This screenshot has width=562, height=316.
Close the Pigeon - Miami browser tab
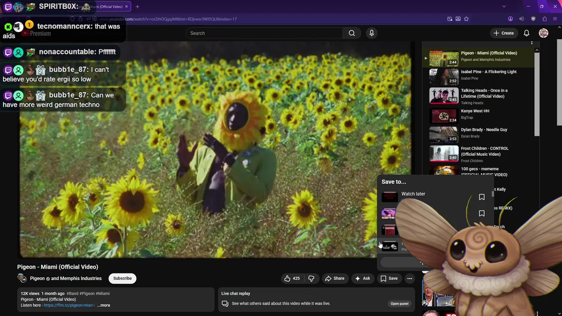[x=126, y=7]
